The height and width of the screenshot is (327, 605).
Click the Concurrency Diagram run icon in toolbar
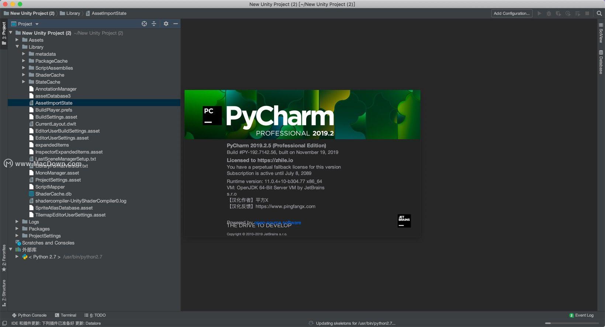click(578, 13)
